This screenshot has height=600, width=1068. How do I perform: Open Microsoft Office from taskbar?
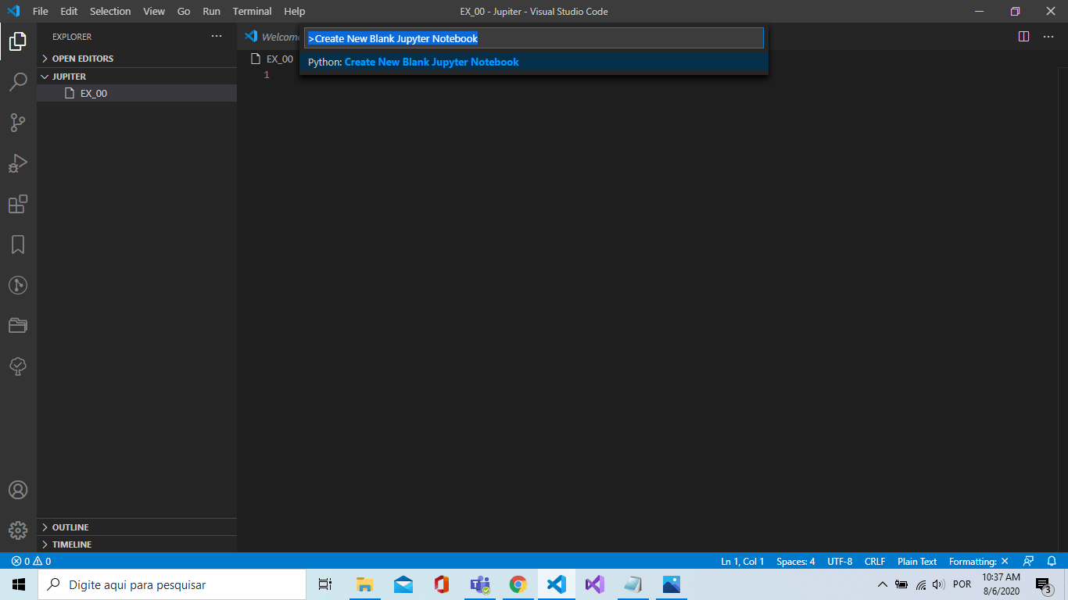tap(442, 584)
